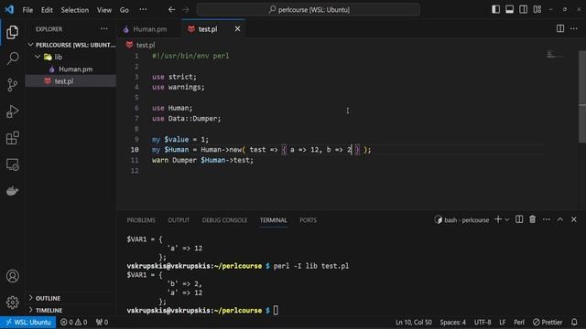Toggle the primary side bar layout
Screen dimensions: 586x329
click(496, 10)
